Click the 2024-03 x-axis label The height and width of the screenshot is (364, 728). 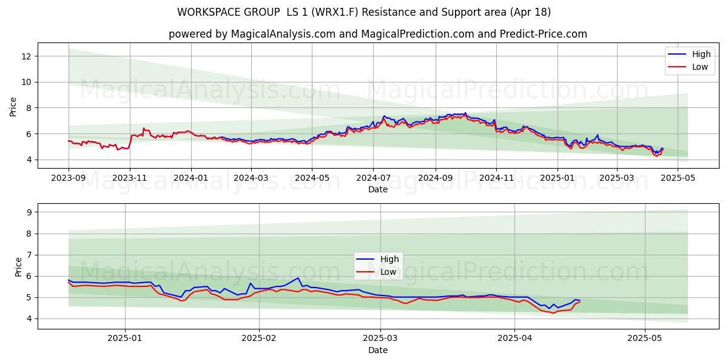tap(251, 178)
